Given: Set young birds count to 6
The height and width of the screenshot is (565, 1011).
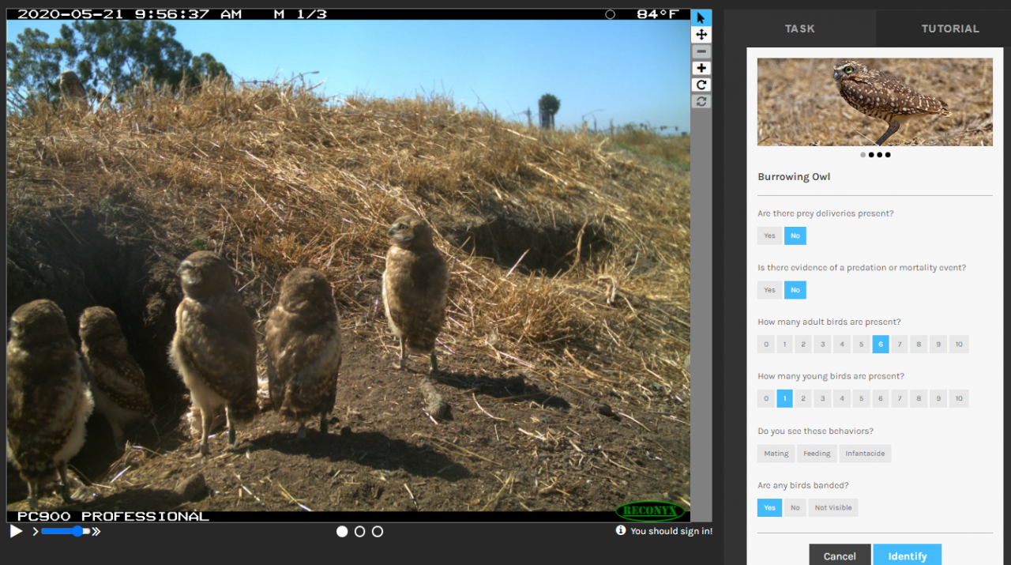Looking at the screenshot, I should pos(881,398).
